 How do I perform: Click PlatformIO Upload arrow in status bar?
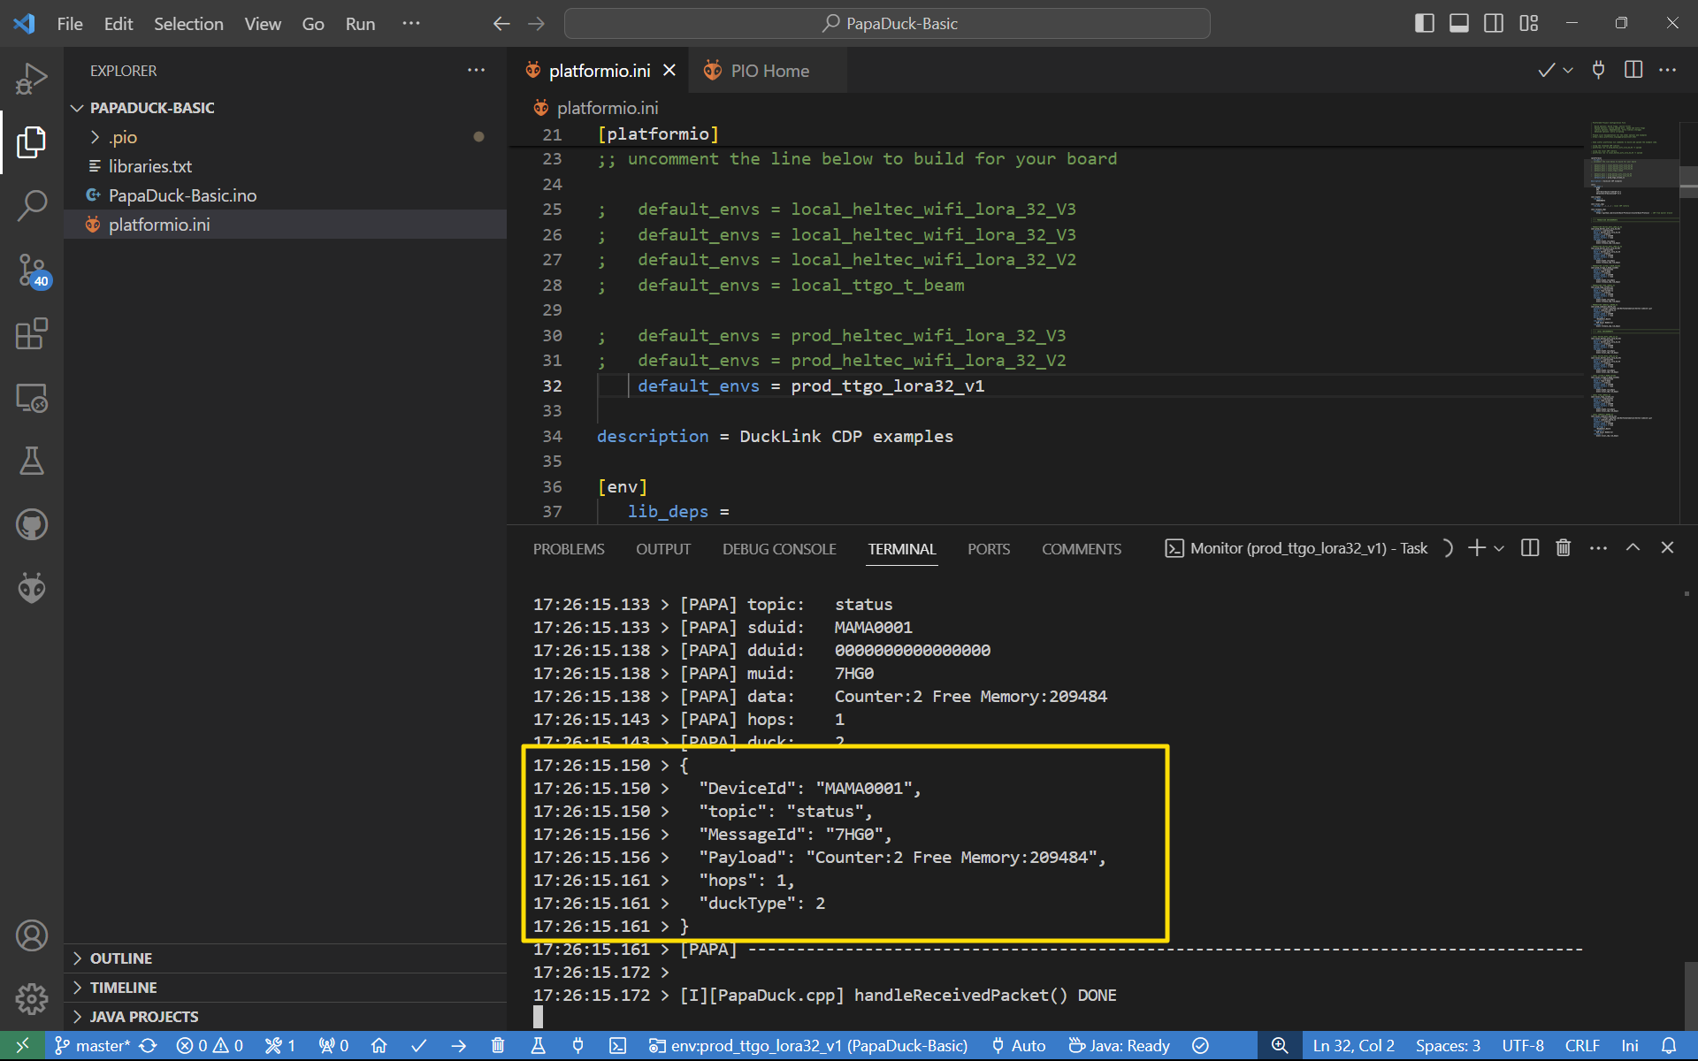click(x=458, y=1046)
